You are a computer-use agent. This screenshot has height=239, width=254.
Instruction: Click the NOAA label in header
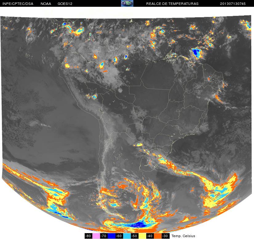point(46,4)
